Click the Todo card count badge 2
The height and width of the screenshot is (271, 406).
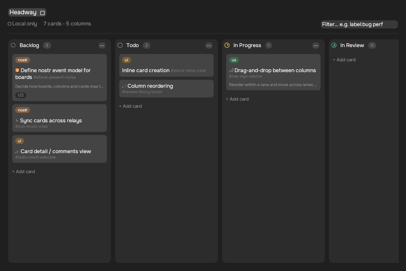(146, 45)
